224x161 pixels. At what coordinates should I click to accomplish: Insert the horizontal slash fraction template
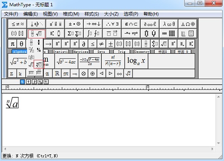point(31,57)
